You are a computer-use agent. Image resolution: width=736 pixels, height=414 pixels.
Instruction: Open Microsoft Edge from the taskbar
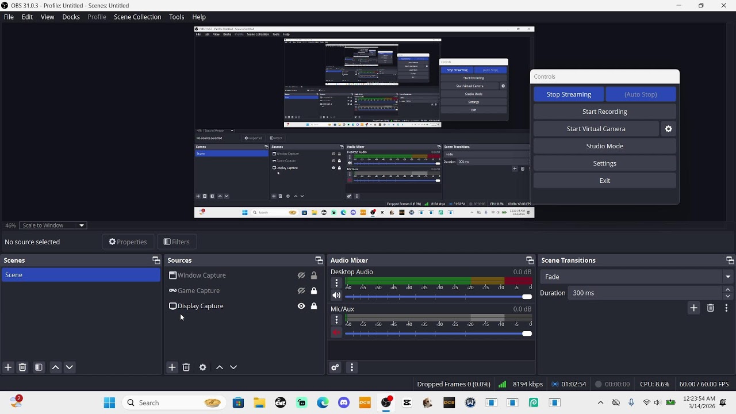coord(323,402)
